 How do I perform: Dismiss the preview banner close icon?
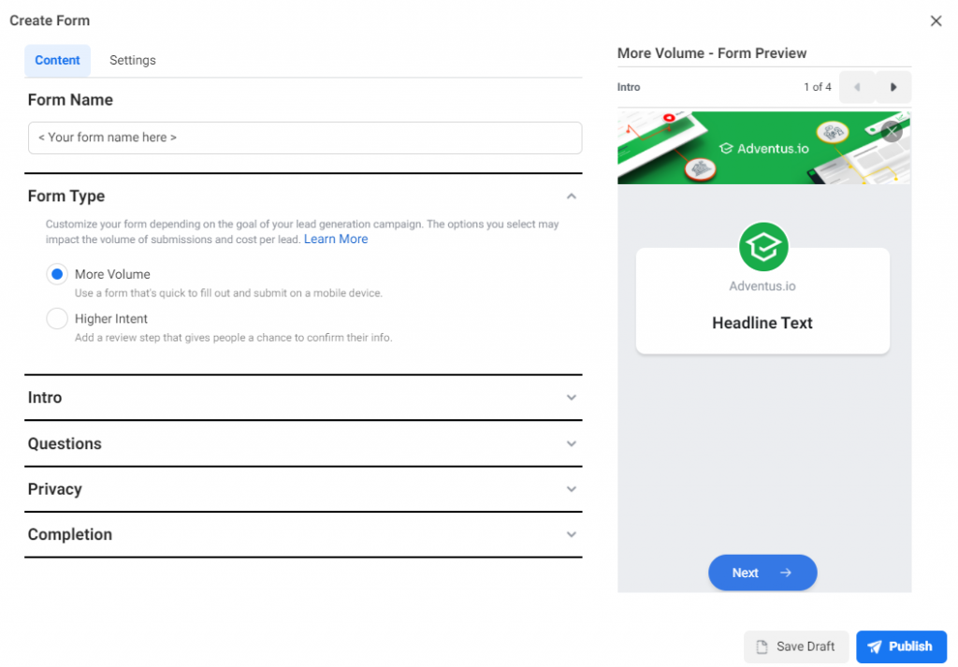pyautogui.click(x=892, y=131)
